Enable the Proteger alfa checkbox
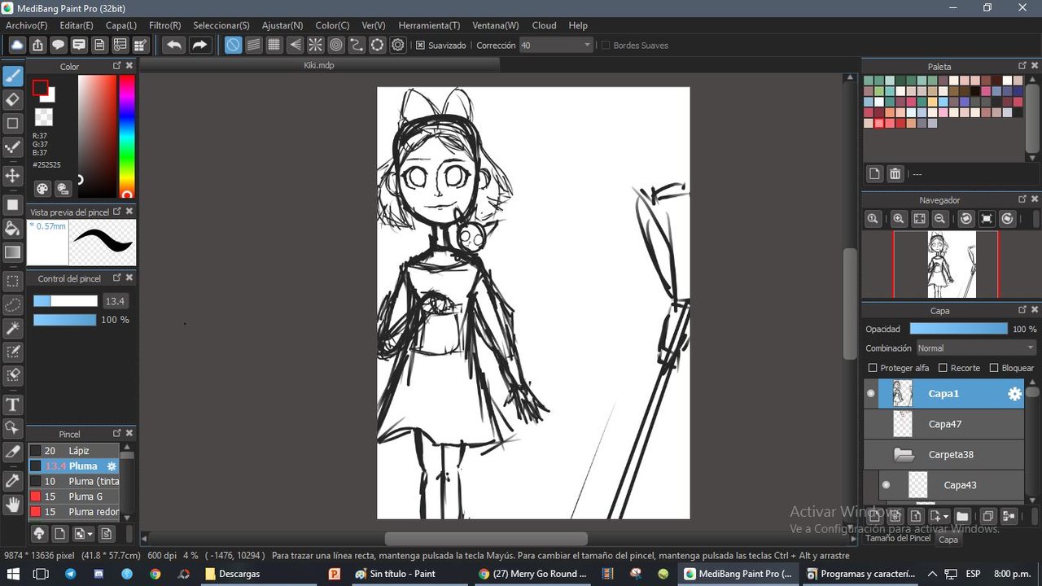 pos(873,368)
